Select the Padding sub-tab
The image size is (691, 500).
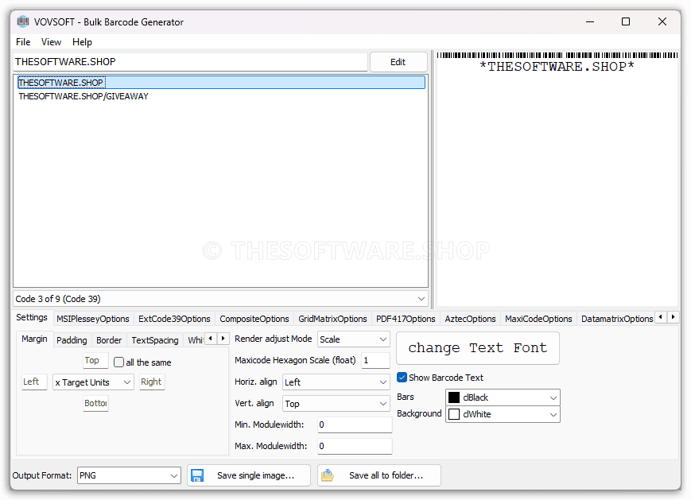pos(72,340)
